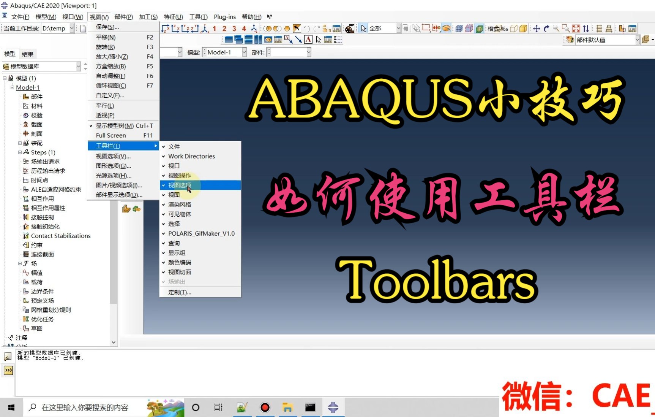
Task: Open the Model-1 dropdown
Action: pyautogui.click(x=244, y=52)
